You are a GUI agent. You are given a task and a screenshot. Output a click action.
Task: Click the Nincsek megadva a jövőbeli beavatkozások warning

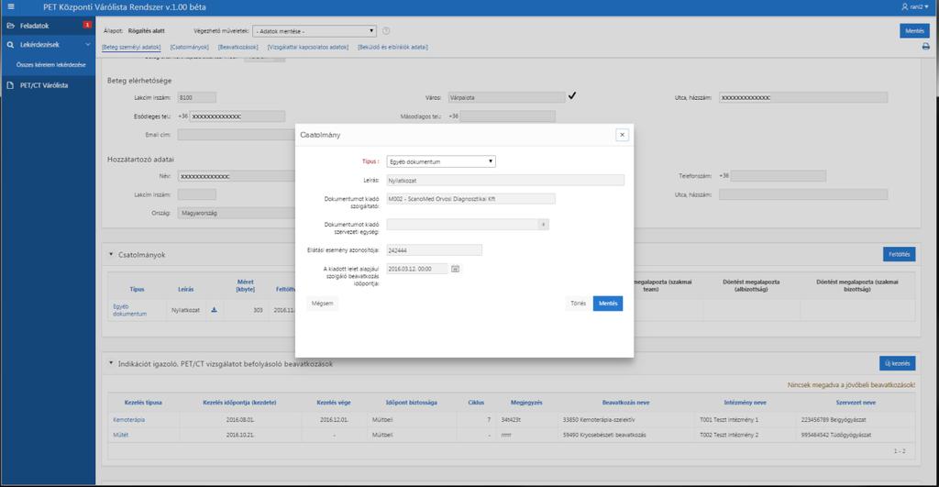coord(851,385)
